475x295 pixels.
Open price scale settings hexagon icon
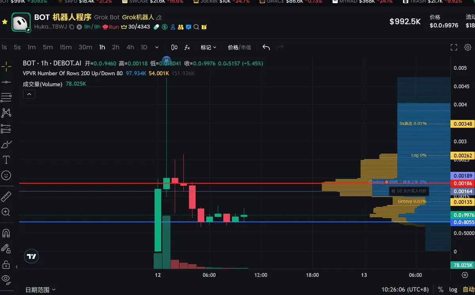pos(465,275)
